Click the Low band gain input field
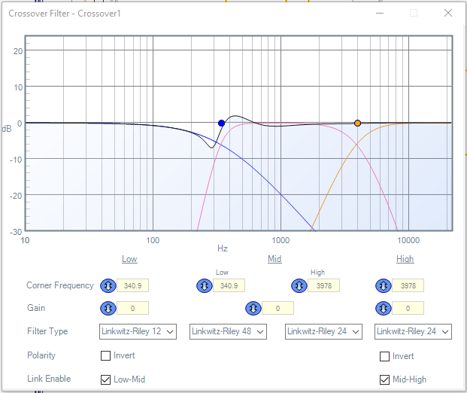The width and height of the screenshot is (467, 393). coord(132,309)
